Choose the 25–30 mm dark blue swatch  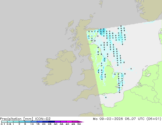(x=52, y=122)
